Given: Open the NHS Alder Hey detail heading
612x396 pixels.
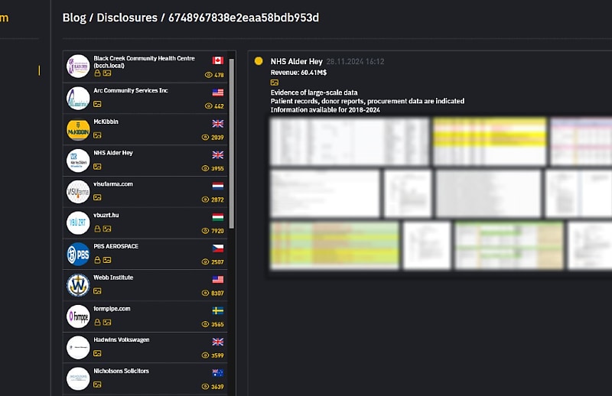Looking at the screenshot, I should pyautogui.click(x=297, y=61).
